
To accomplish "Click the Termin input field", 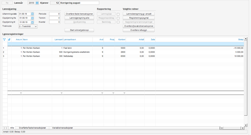I will [x=55, y=18].
